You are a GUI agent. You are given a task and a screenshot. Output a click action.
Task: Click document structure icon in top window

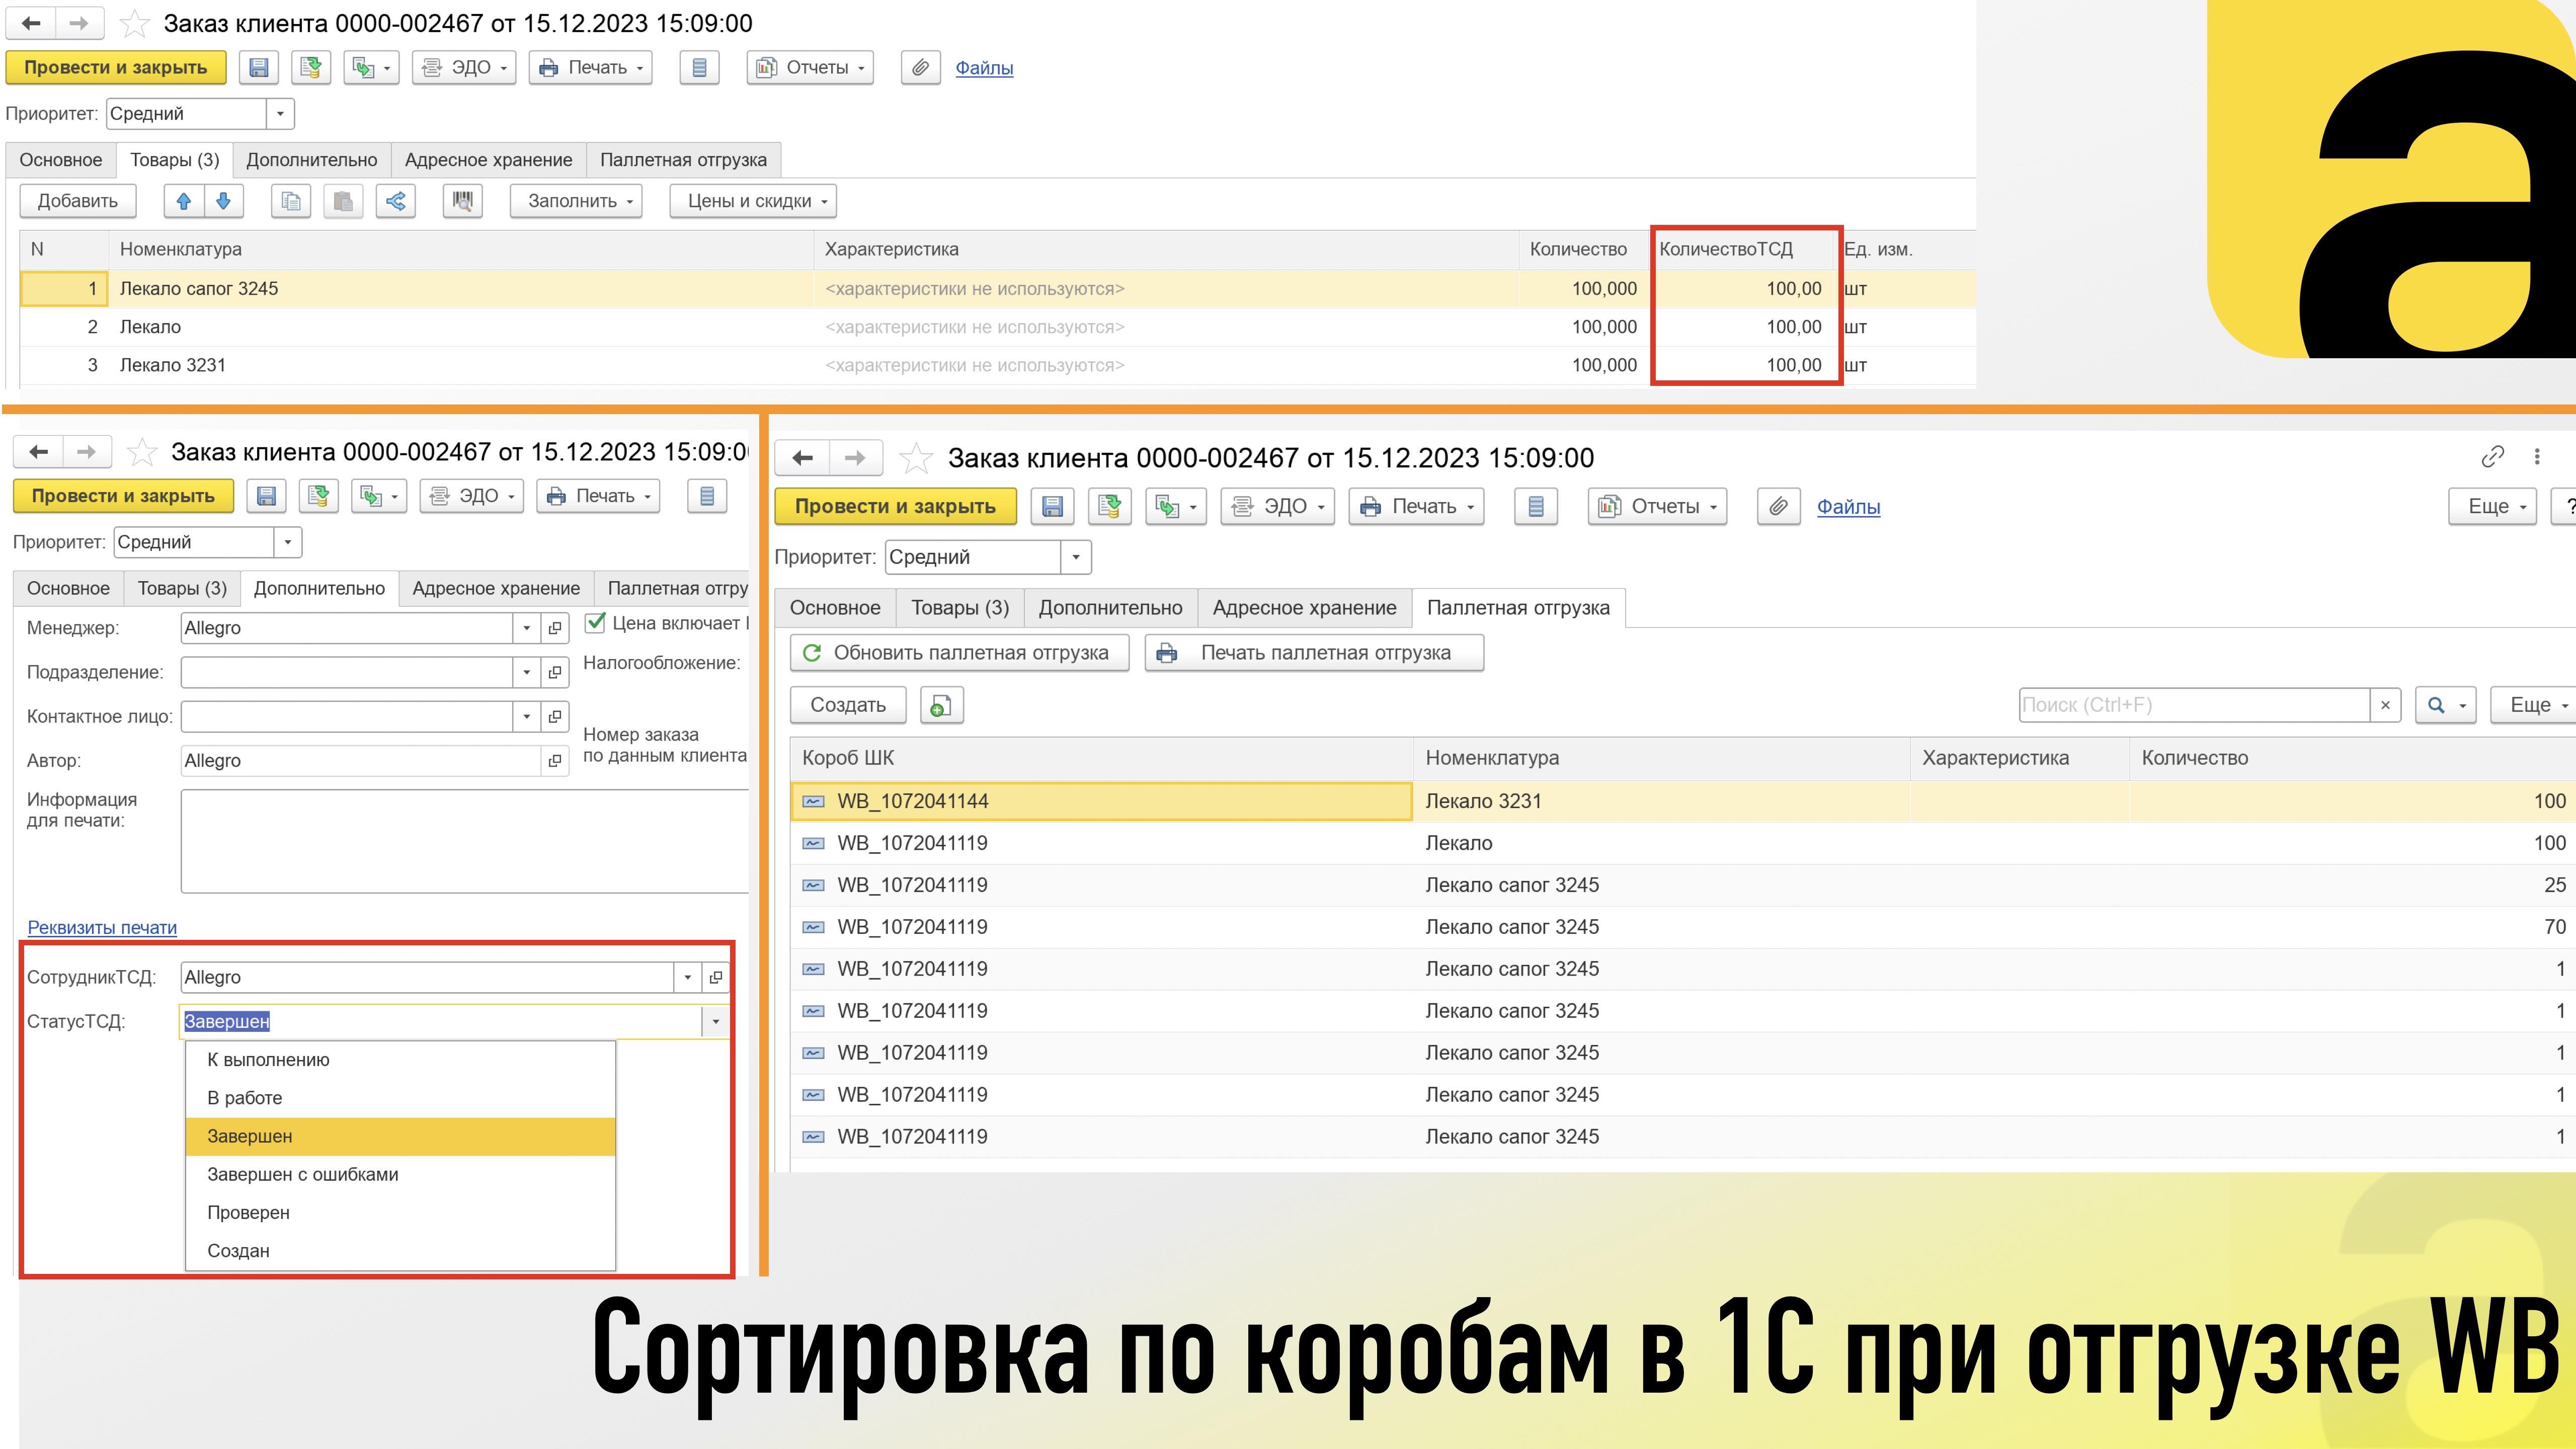point(700,68)
